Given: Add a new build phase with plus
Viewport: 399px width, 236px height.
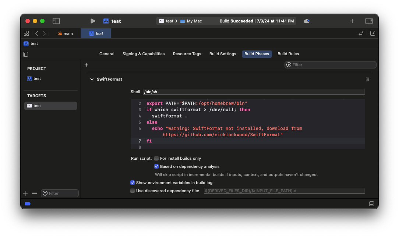Looking at the screenshot, I should [x=86, y=65].
